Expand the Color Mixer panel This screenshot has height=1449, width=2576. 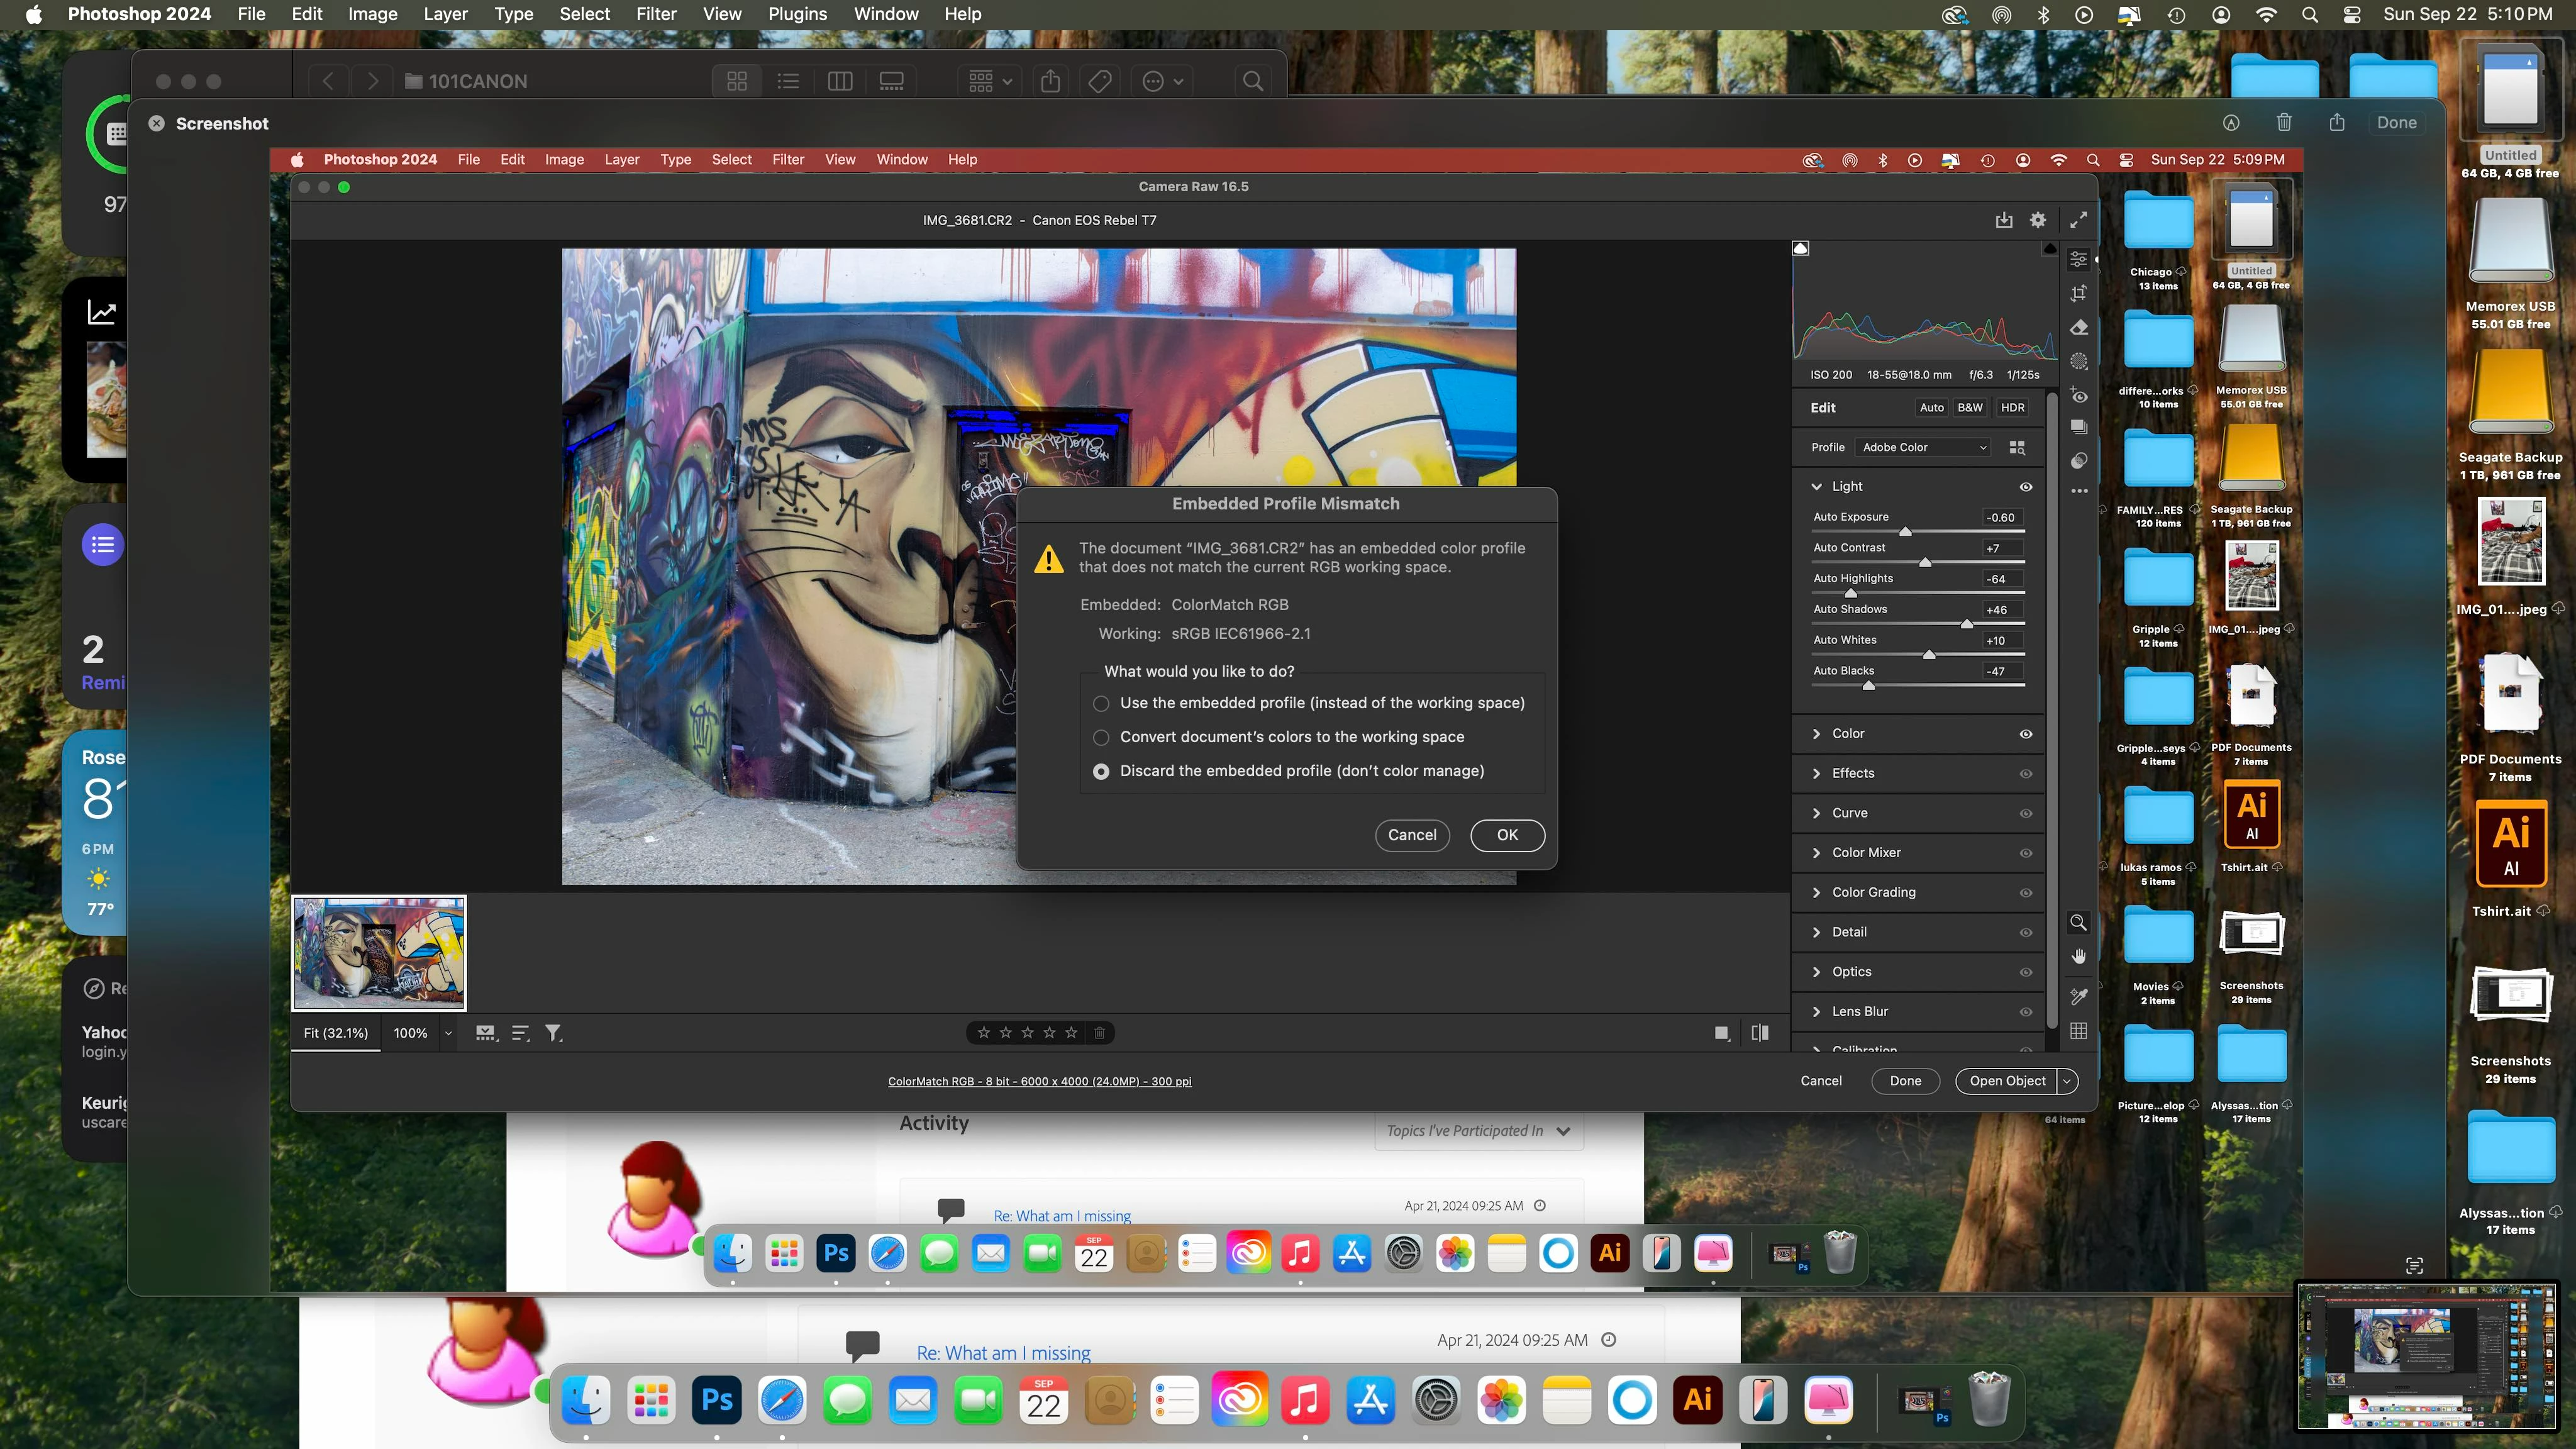[x=1866, y=852]
